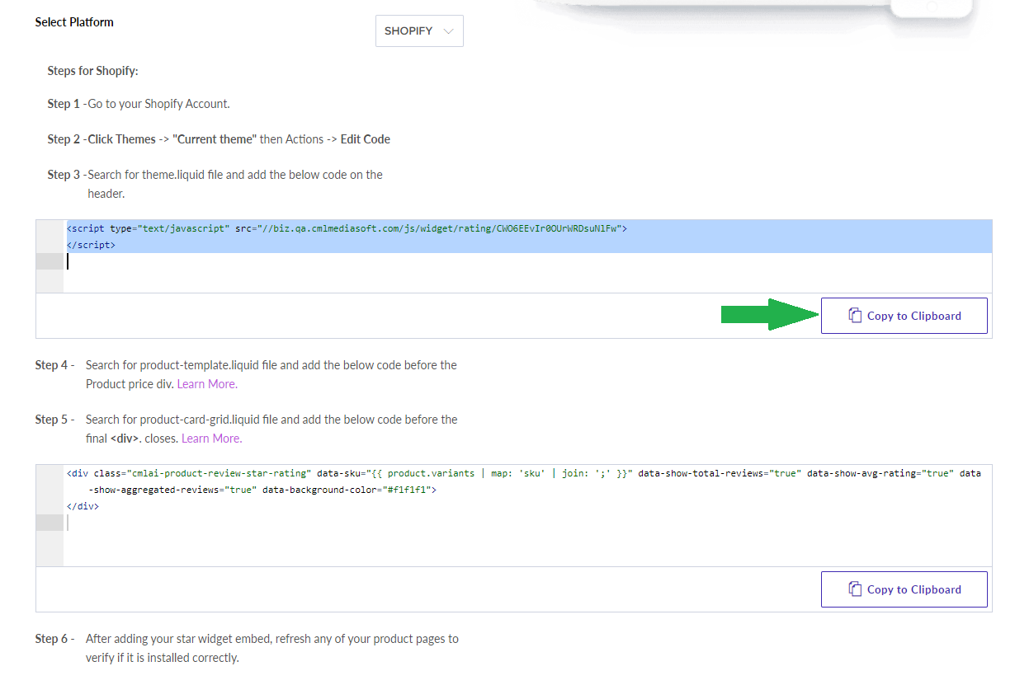Screen dimensions: 1015x685
Task: Click the 'Steps for Shopify:' heading
Action: 92,71
